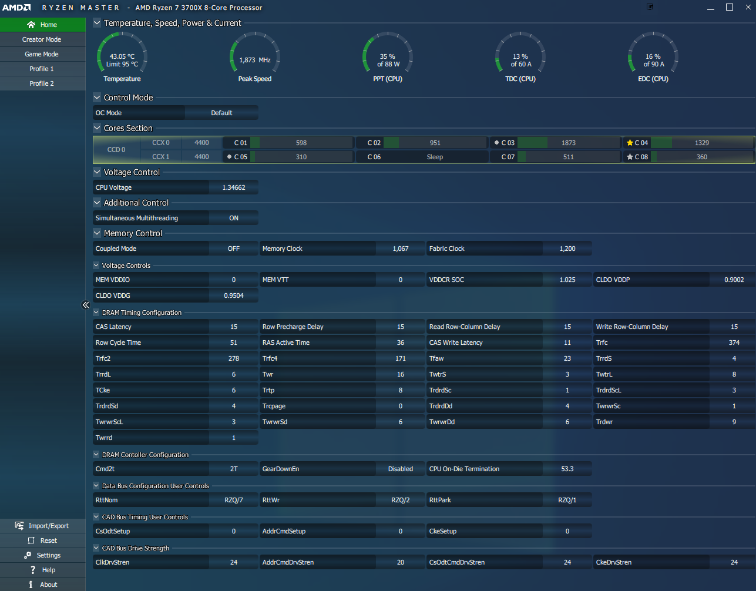Click core C 02 speed bar

435,143
